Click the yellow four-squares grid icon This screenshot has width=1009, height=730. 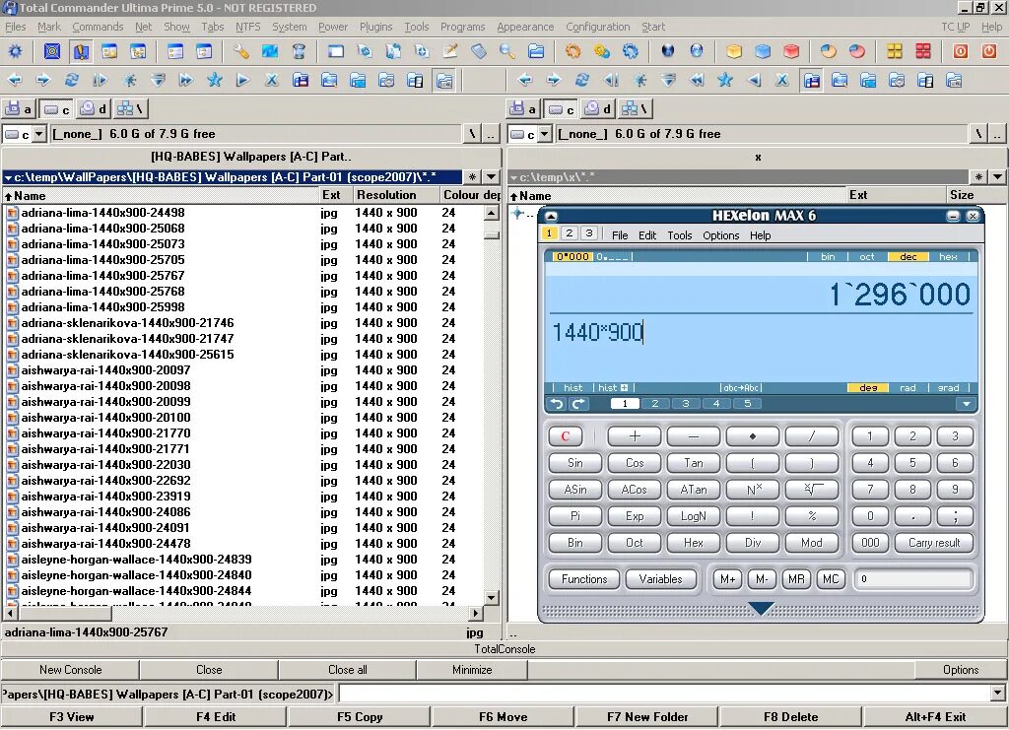895,51
